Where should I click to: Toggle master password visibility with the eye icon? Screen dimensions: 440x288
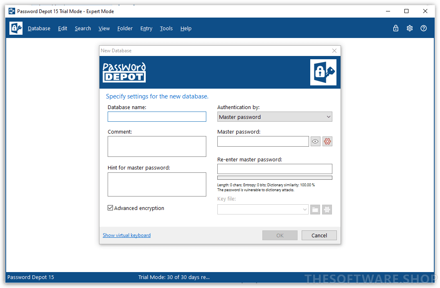pos(316,141)
